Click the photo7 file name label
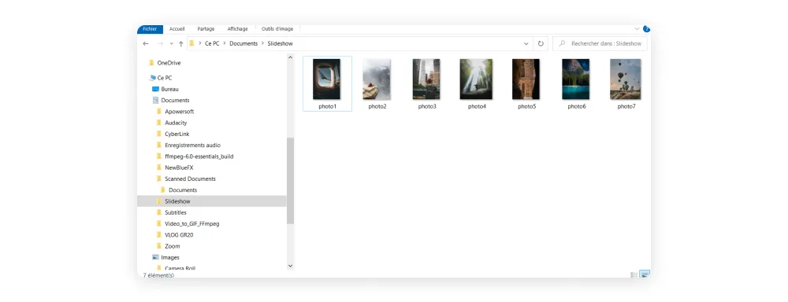The height and width of the screenshot is (302, 788). coord(626,106)
